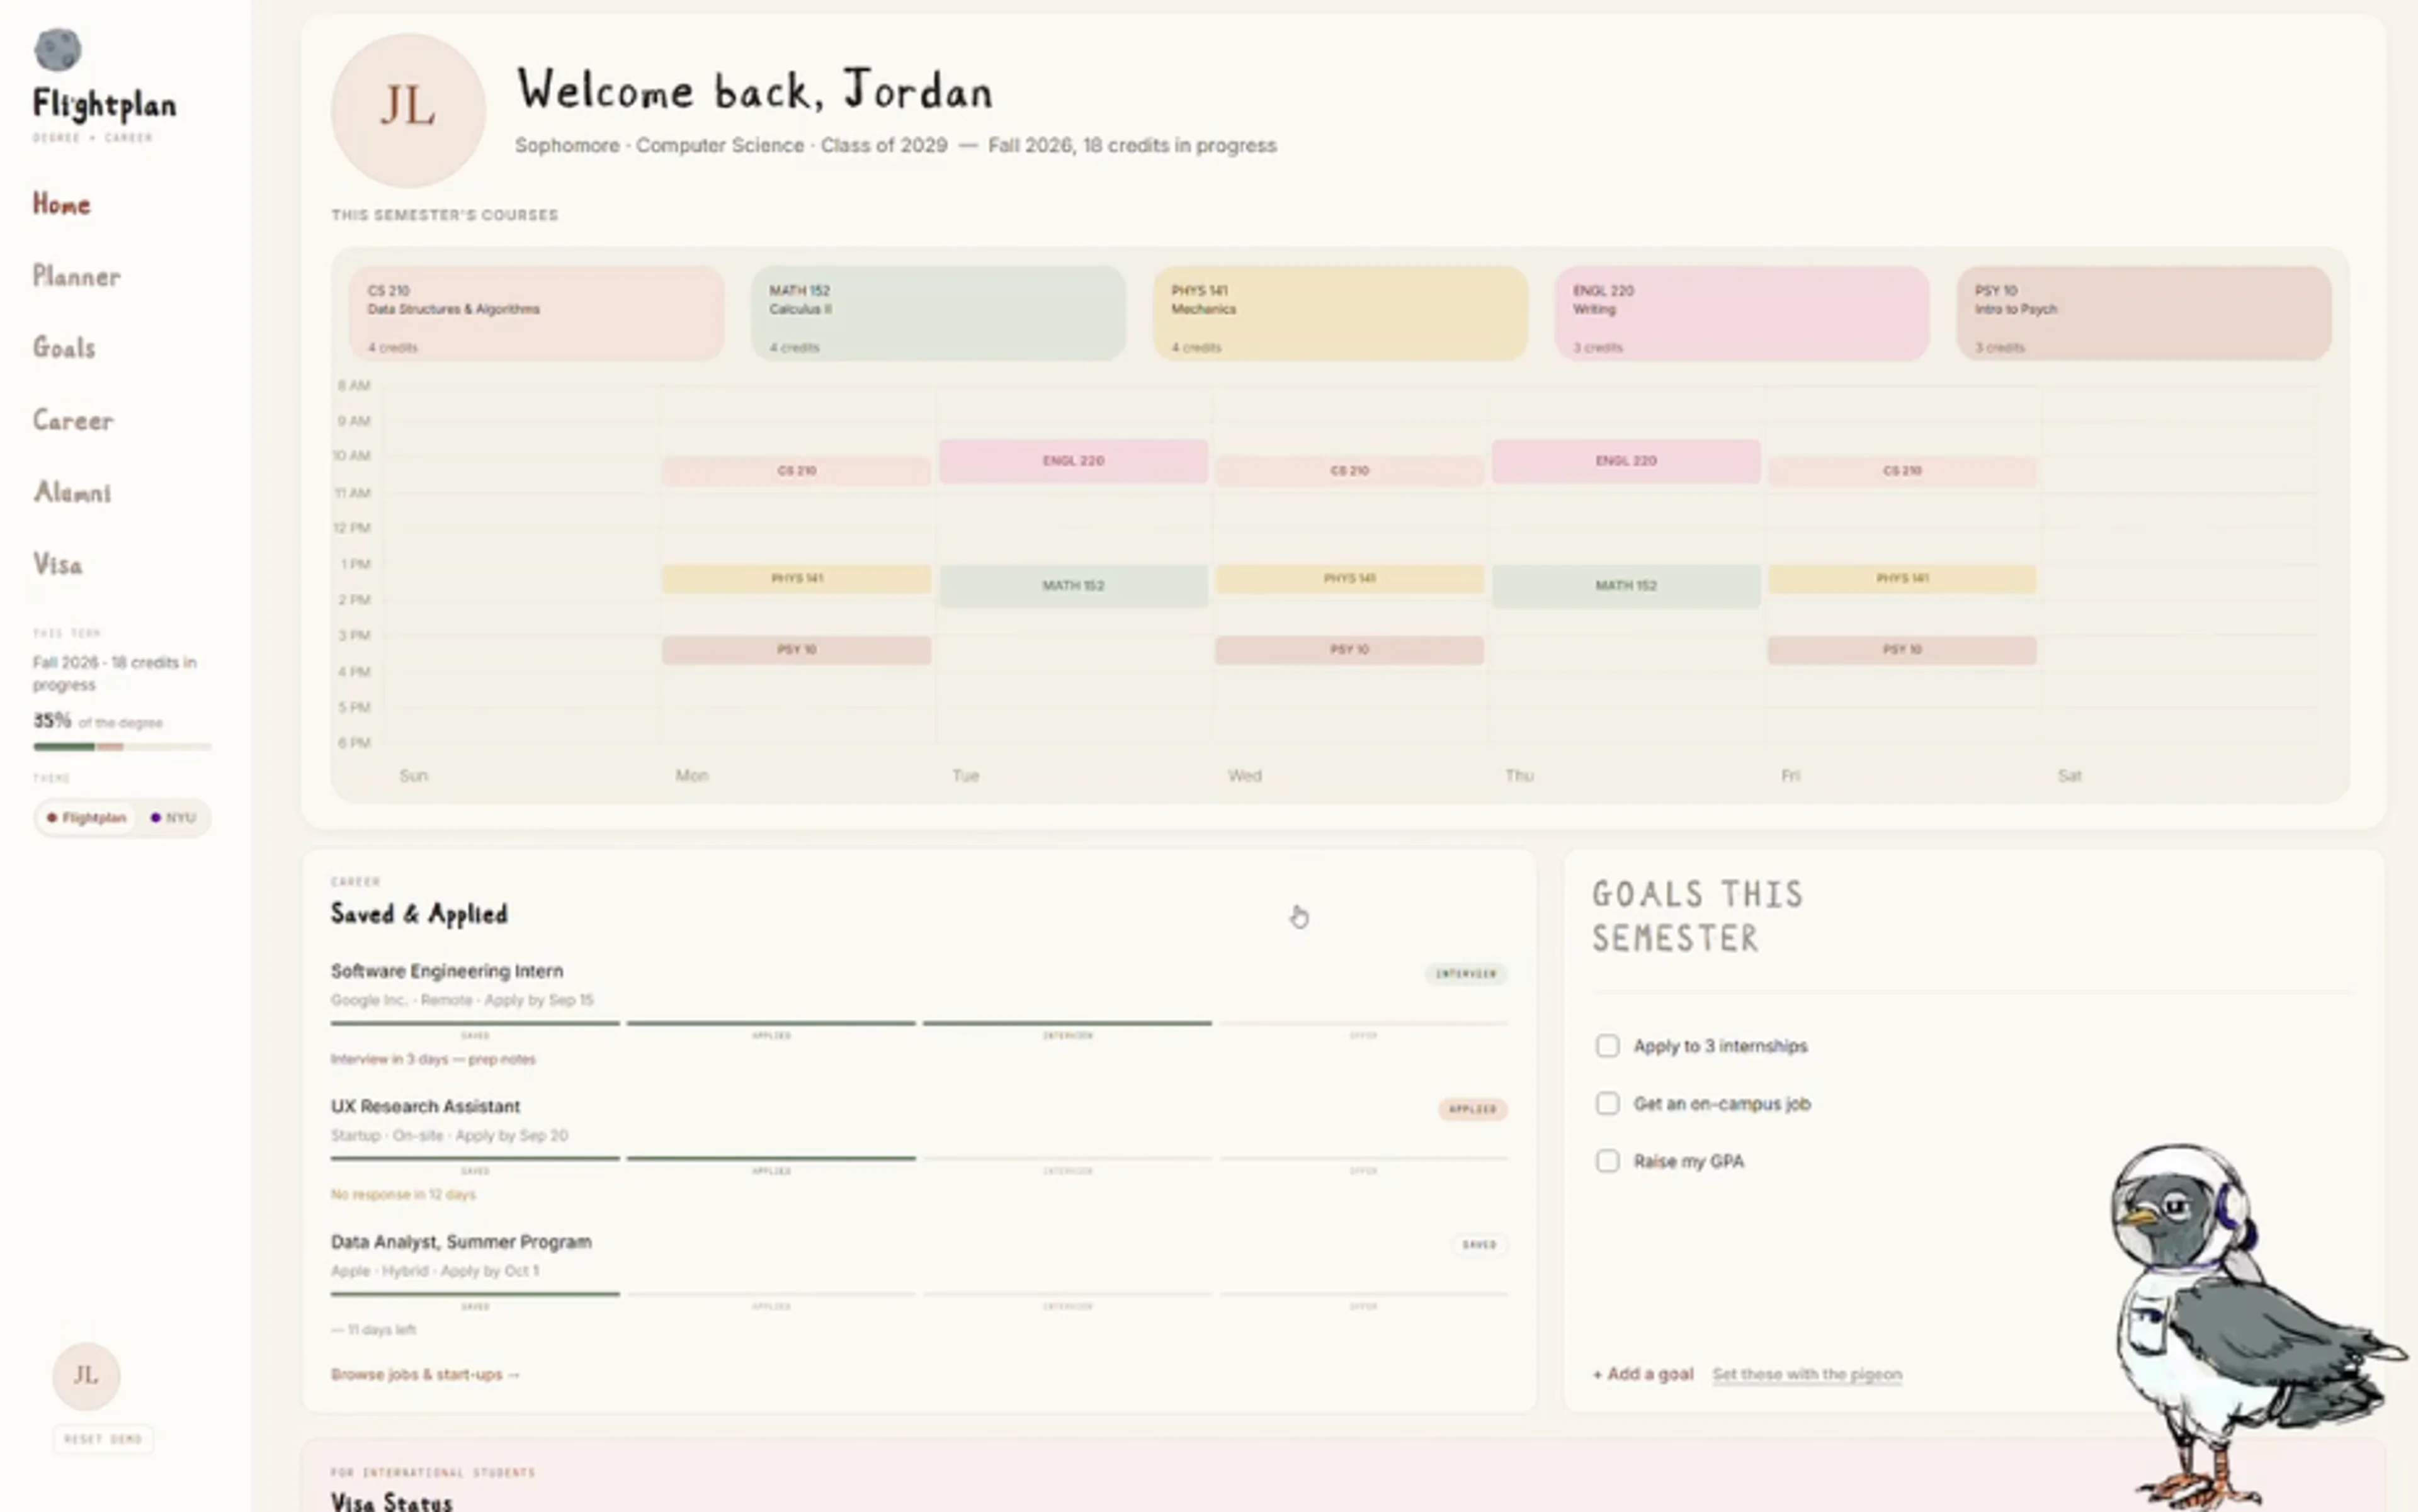Select Monday's CS 210 schedule block
This screenshot has width=2418, height=1512.
tap(797, 470)
